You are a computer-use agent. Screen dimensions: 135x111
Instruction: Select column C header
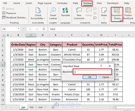31,35
